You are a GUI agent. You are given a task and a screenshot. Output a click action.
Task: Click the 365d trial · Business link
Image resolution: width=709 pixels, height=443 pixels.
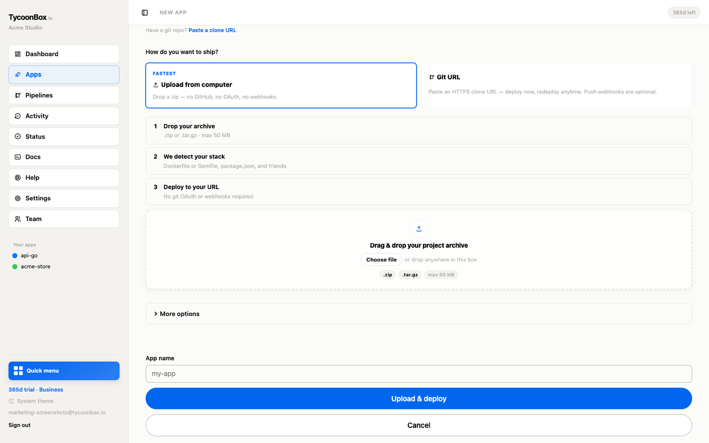(36, 389)
